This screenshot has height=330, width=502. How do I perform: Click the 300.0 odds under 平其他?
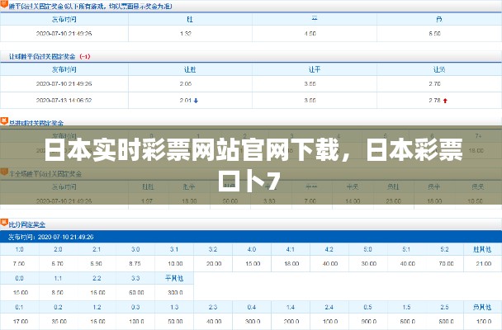[173, 292]
